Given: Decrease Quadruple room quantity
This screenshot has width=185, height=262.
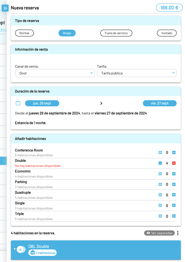Looking at the screenshot, I should (x=160, y=195).
